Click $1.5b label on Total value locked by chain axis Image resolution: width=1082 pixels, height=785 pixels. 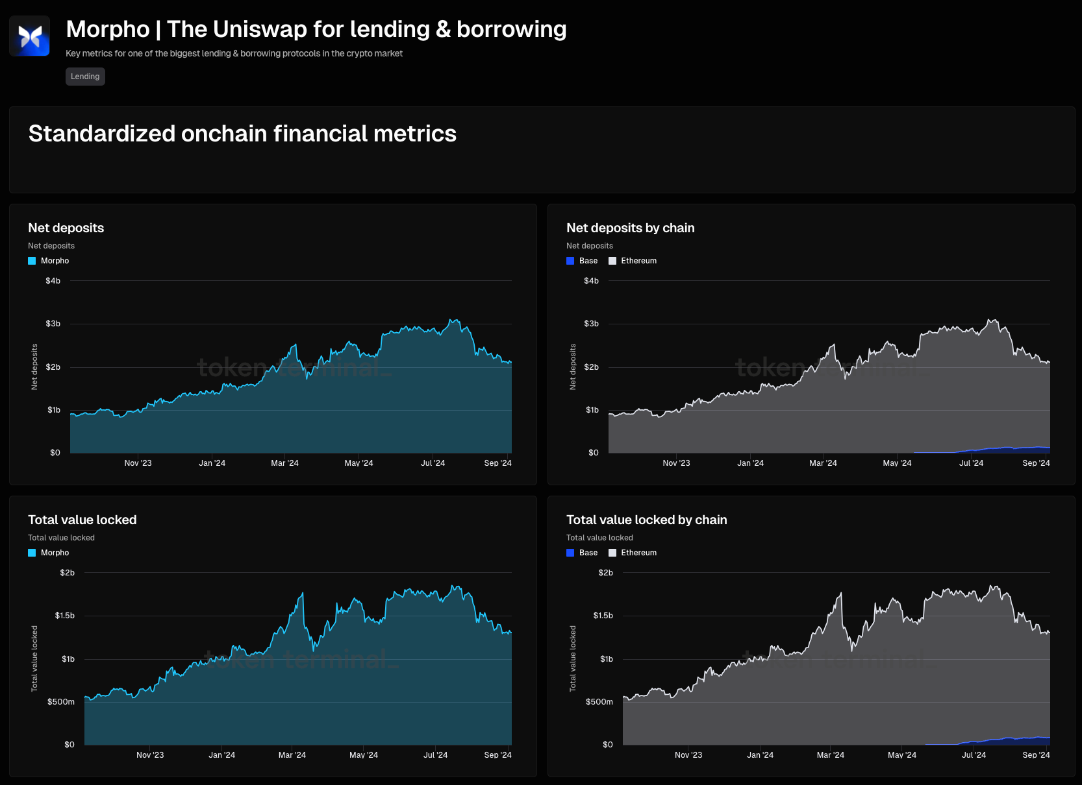pos(603,616)
